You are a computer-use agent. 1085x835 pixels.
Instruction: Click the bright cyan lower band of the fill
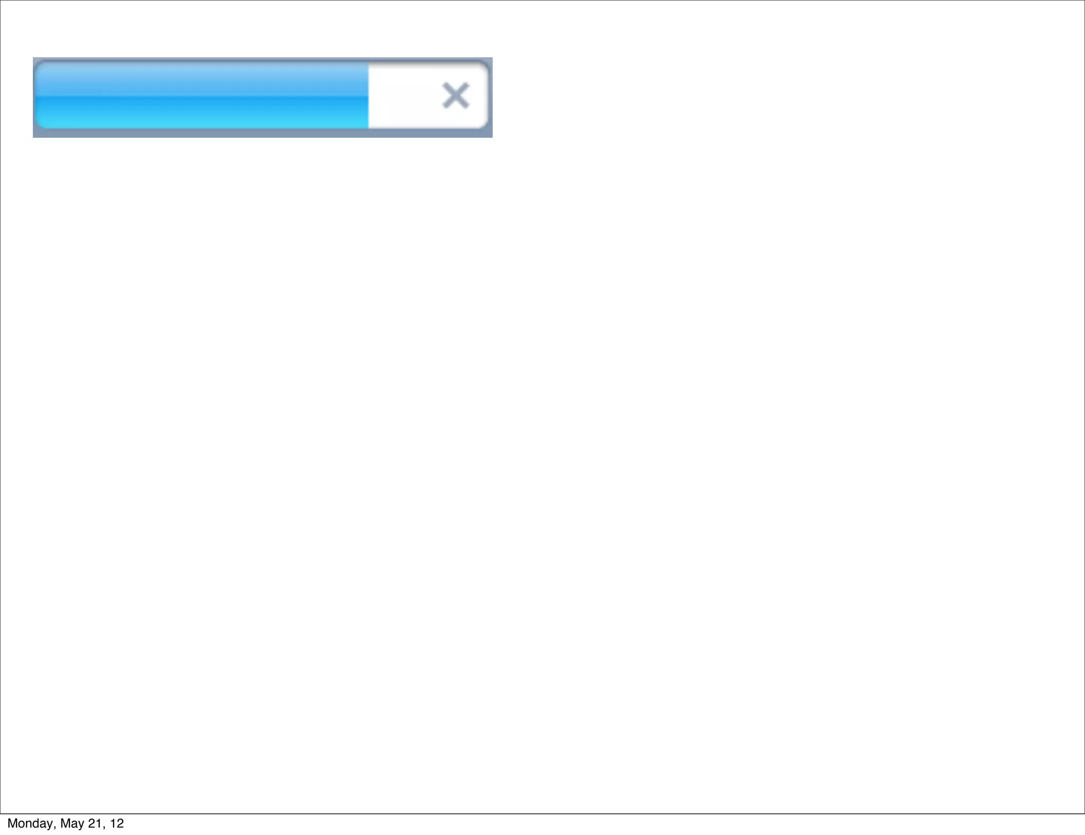[202, 112]
